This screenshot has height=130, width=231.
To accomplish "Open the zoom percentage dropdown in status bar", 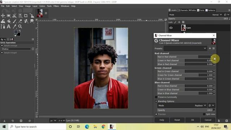I will [x=61, y=121].
